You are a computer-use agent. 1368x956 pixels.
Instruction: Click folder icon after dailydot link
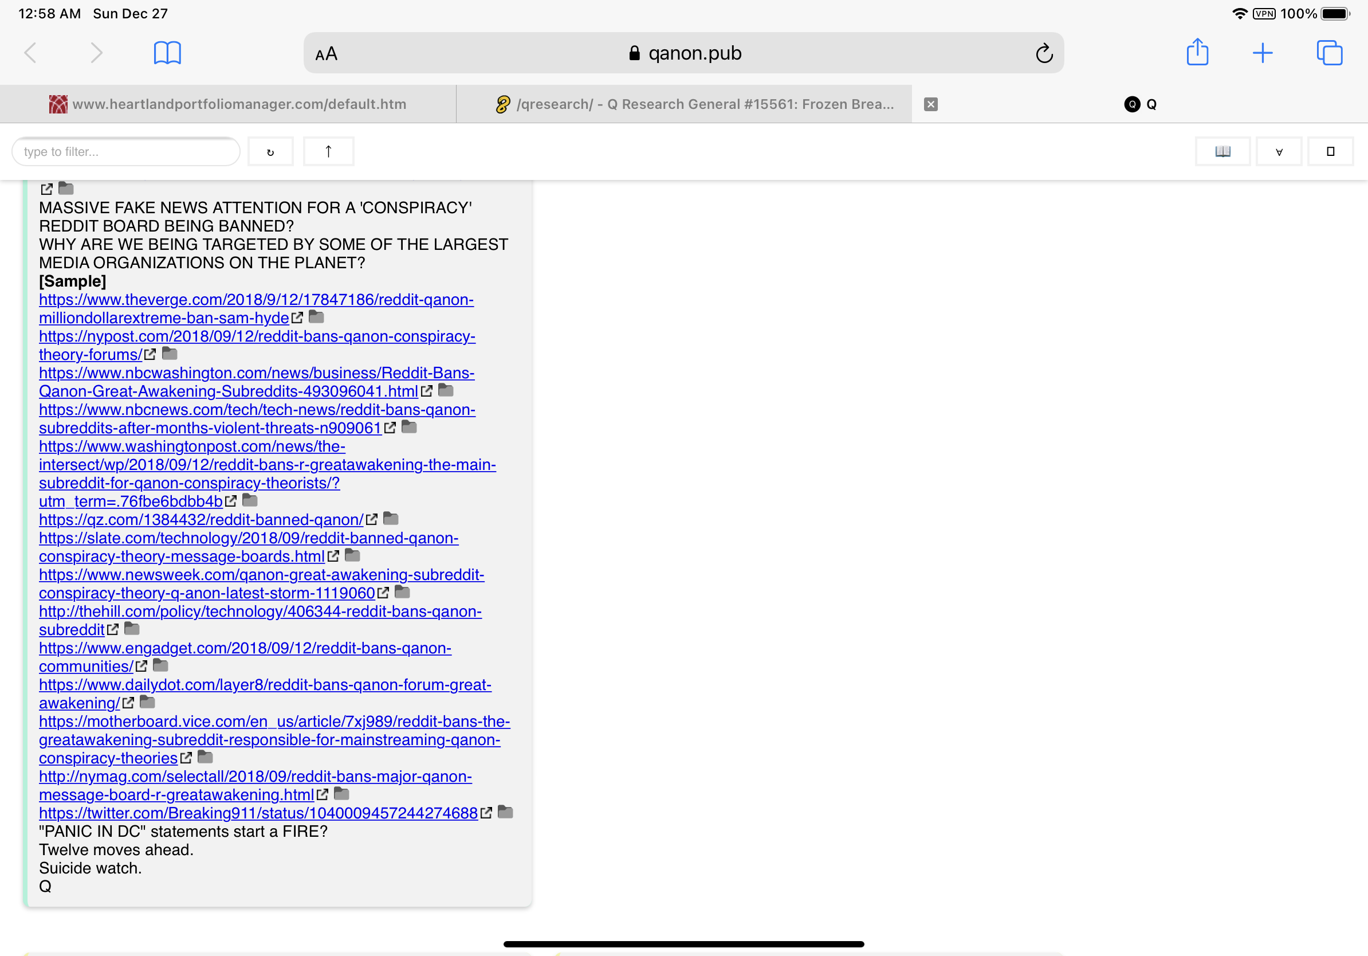coord(147,703)
